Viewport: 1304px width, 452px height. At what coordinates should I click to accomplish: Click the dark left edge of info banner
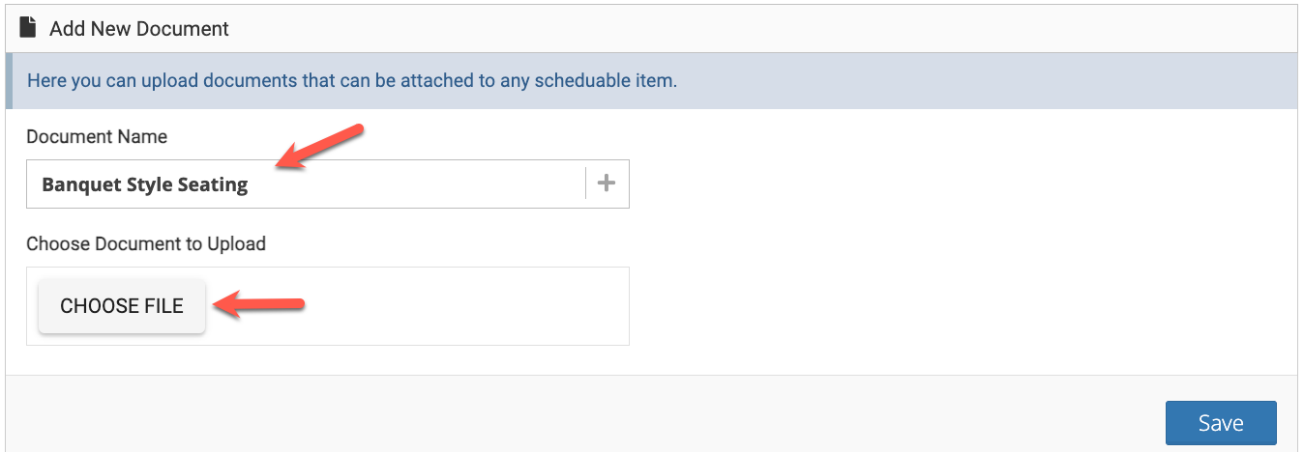[10, 80]
